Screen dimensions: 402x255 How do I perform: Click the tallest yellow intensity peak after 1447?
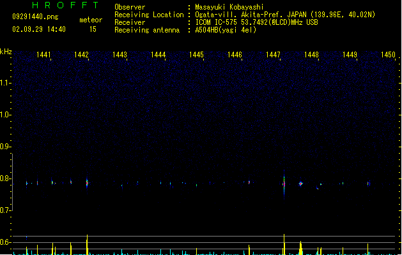pyautogui.click(x=284, y=244)
